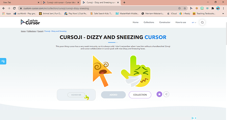Go to Home in site navigation
This screenshot has height=120, width=227.
coord(136,22)
